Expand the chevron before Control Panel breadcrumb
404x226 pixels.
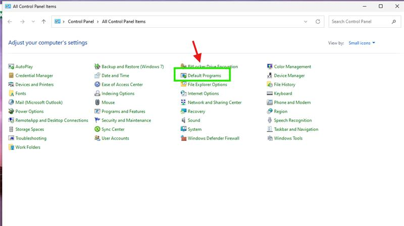[64, 22]
